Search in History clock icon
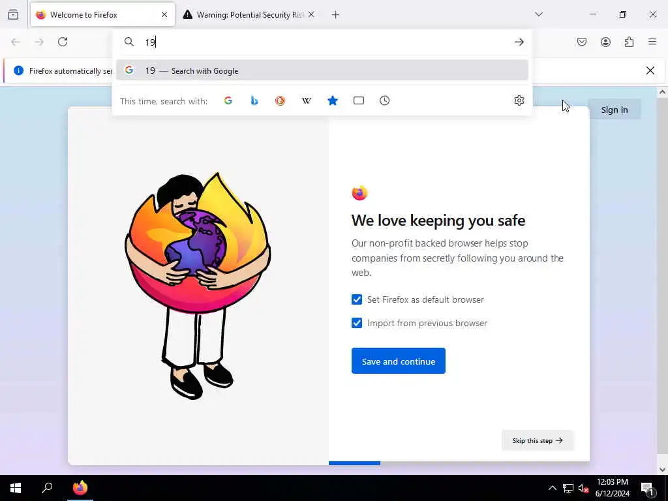 (x=385, y=100)
